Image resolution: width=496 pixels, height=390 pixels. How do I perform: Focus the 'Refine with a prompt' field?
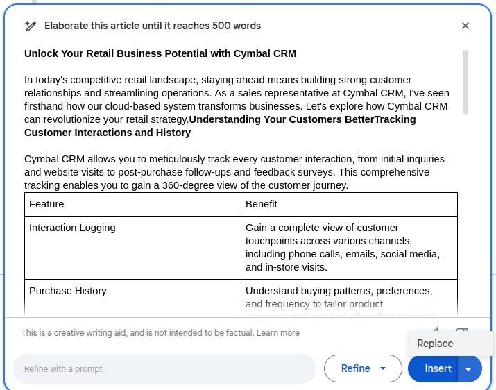pos(164,368)
